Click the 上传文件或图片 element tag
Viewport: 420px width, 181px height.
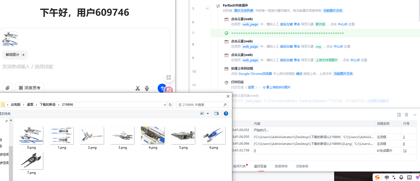(x=327, y=60)
